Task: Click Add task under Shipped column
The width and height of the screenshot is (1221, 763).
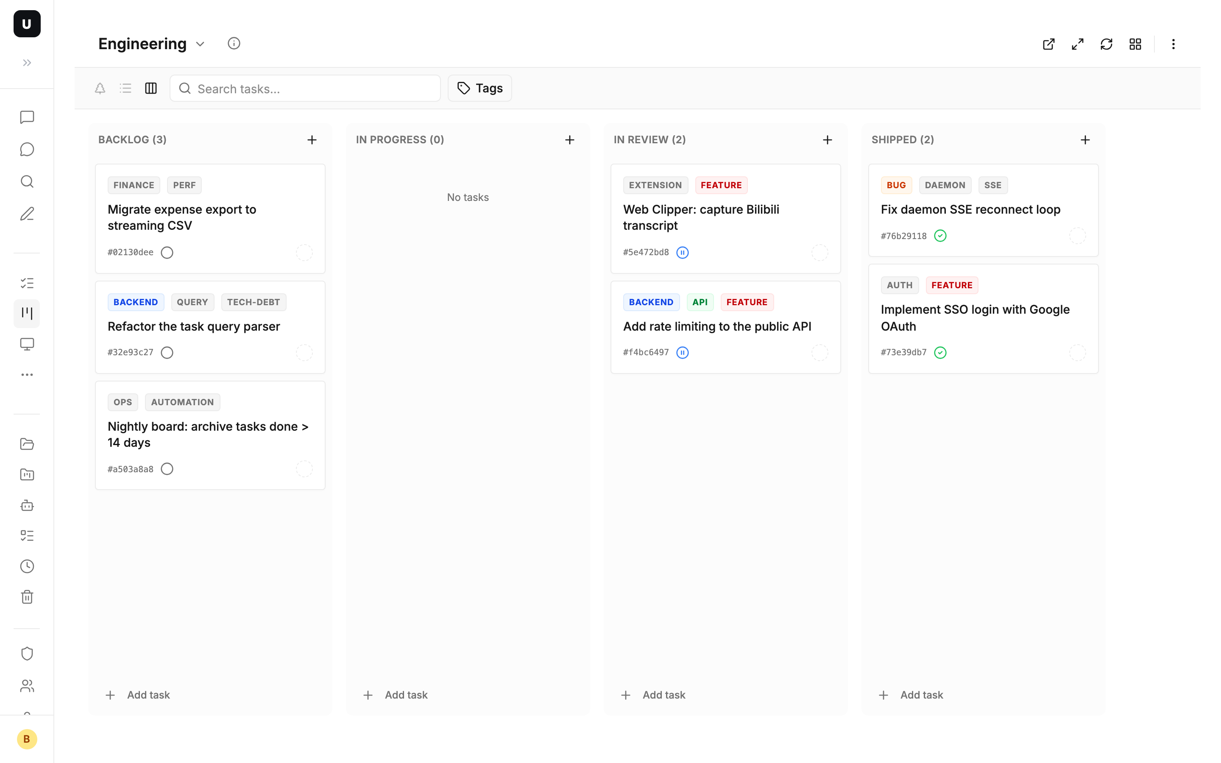Action: [x=911, y=695]
